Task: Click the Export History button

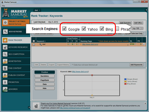Action: (63, 65)
